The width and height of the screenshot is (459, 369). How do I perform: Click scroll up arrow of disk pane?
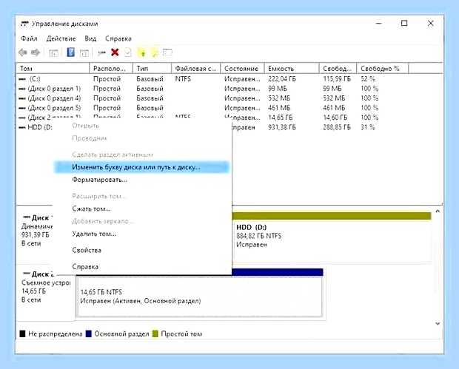tap(438, 211)
